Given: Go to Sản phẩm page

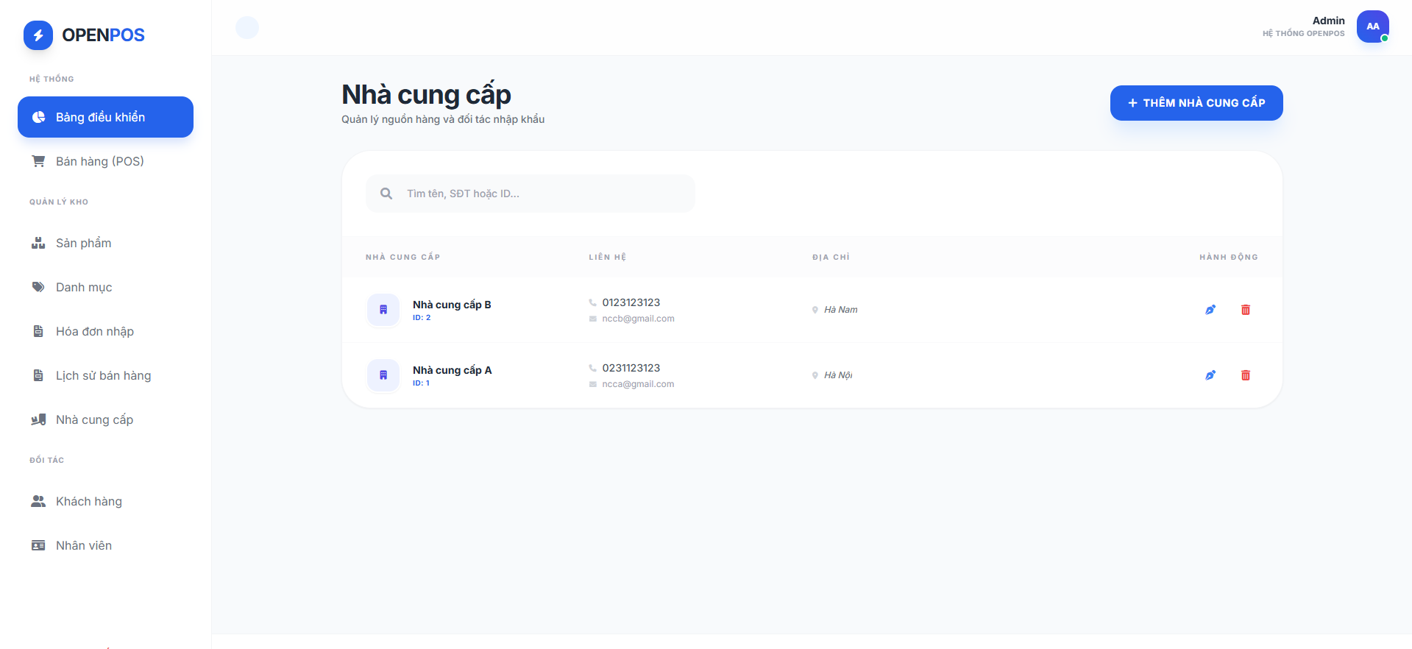Looking at the screenshot, I should 105,243.
